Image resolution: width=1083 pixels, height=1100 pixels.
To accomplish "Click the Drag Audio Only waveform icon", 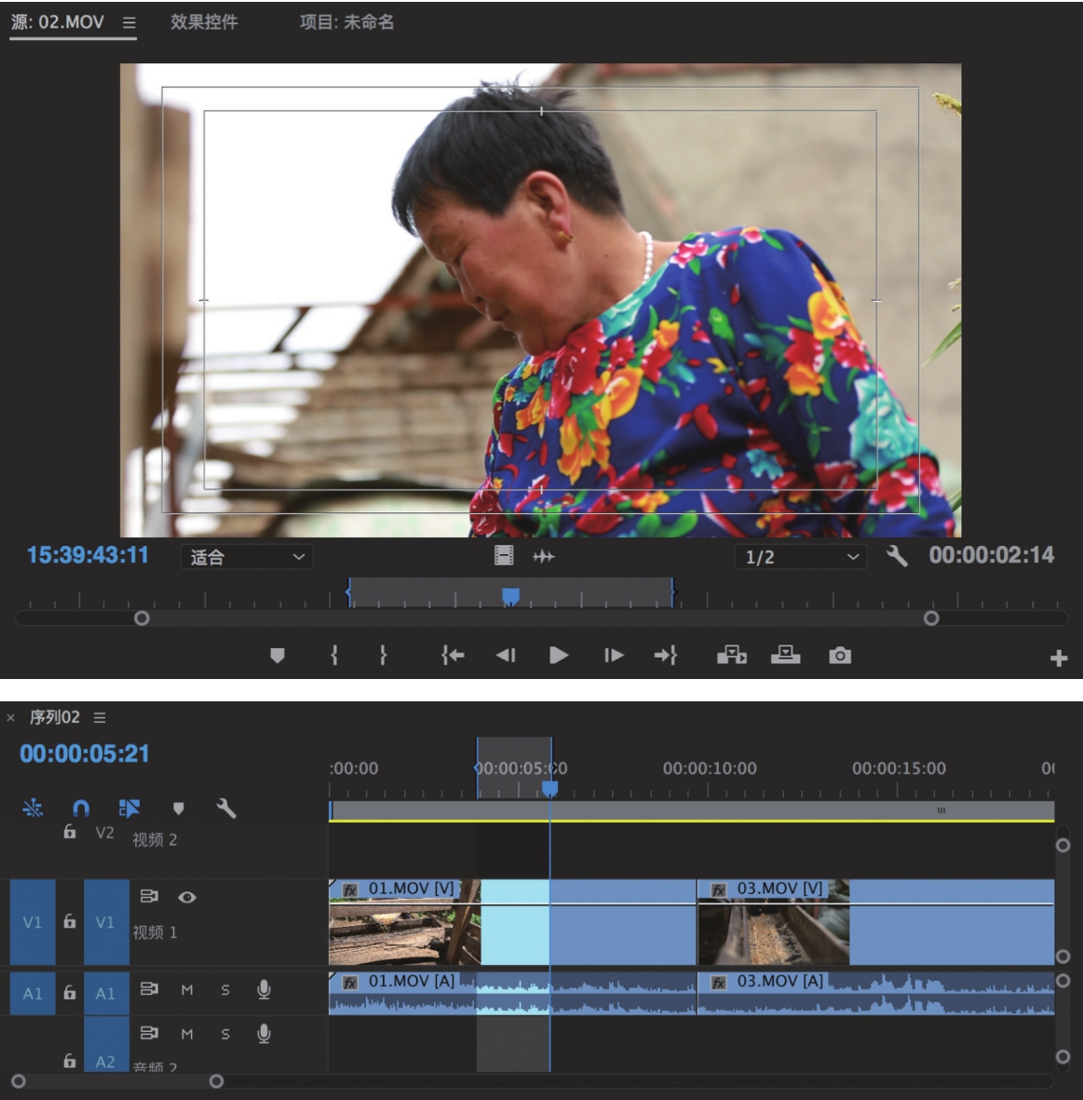I will pos(544,557).
